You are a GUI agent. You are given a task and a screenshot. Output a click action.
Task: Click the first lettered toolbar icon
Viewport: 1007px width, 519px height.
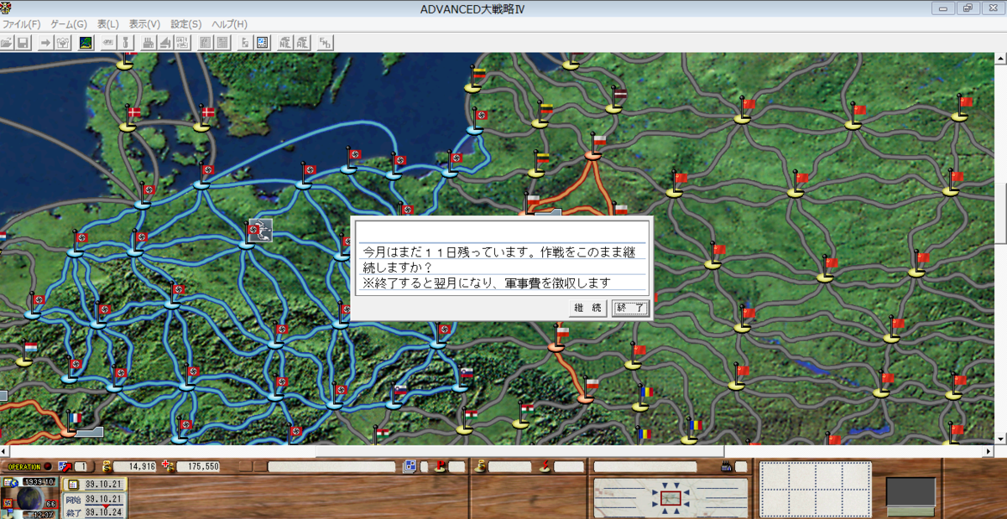point(285,42)
